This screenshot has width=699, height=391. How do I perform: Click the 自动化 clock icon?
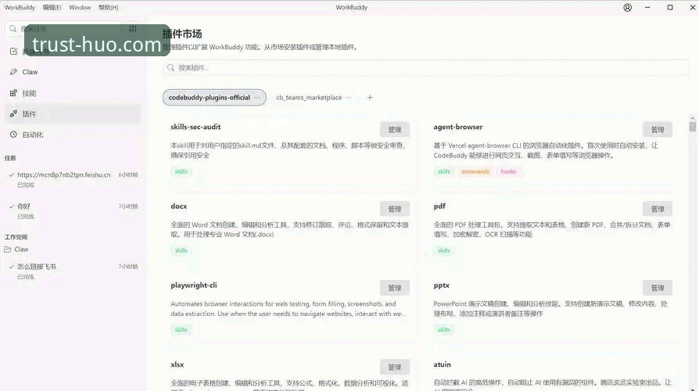(x=13, y=135)
